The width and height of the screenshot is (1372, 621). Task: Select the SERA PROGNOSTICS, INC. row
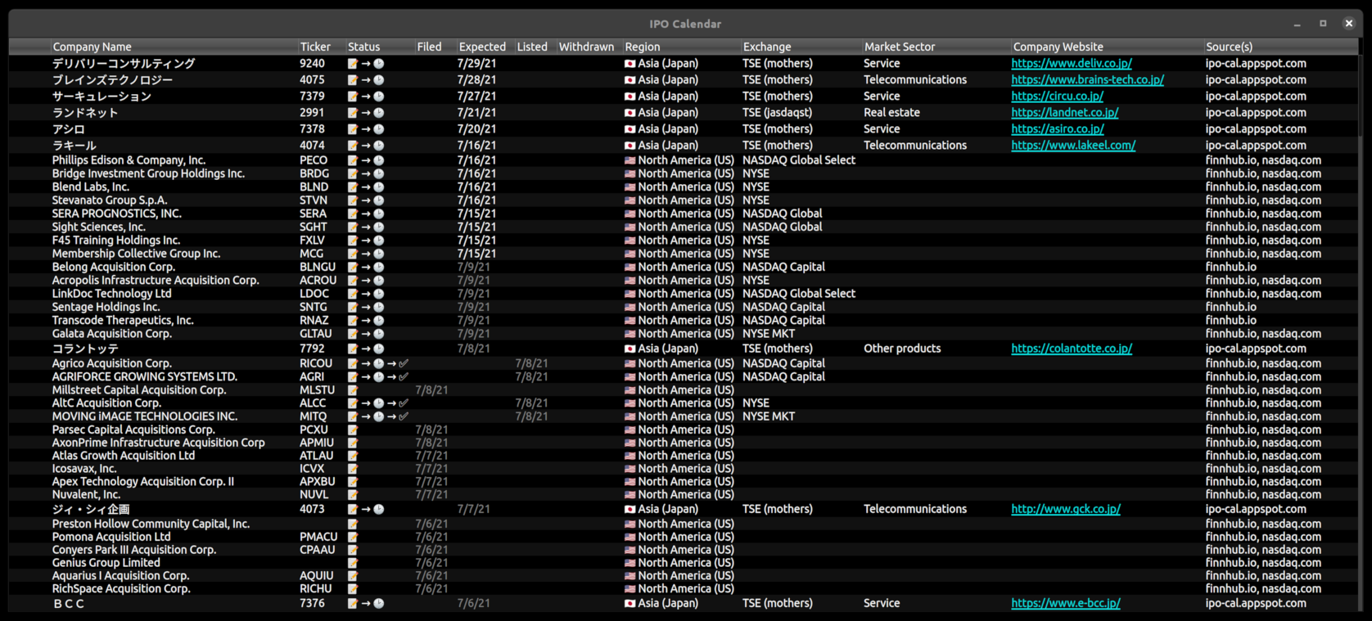pos(684,214)
